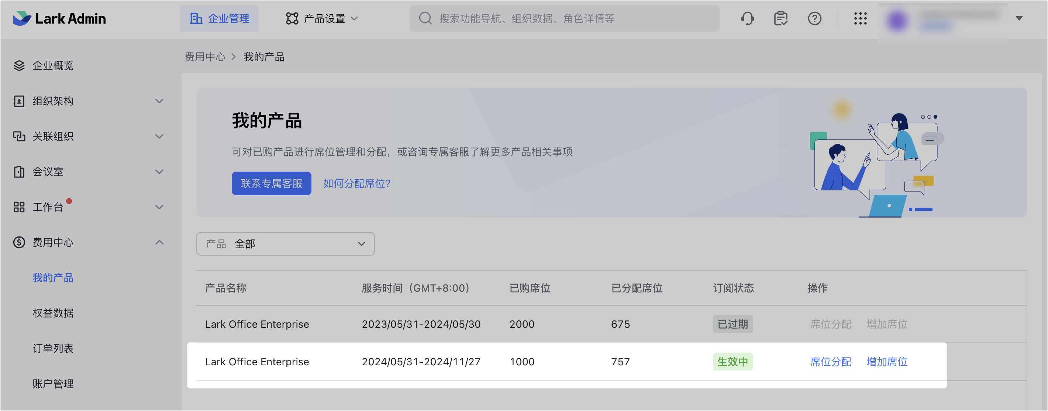Image resolution: width=1048 pixels, height=411 pixels.
Task: Click the search magnifier icon
Action: click(x=425, y=18)
